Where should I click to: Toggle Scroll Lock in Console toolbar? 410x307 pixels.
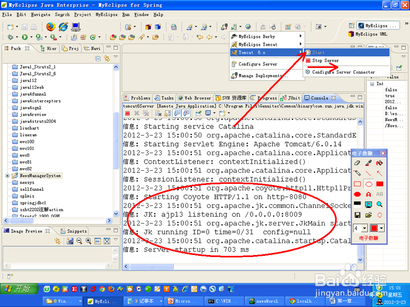point(167,113)
